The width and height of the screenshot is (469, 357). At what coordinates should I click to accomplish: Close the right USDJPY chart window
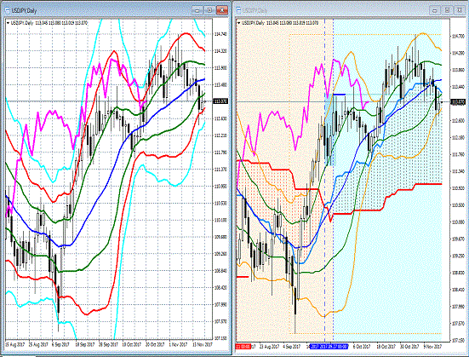click(x=460, y=10)
